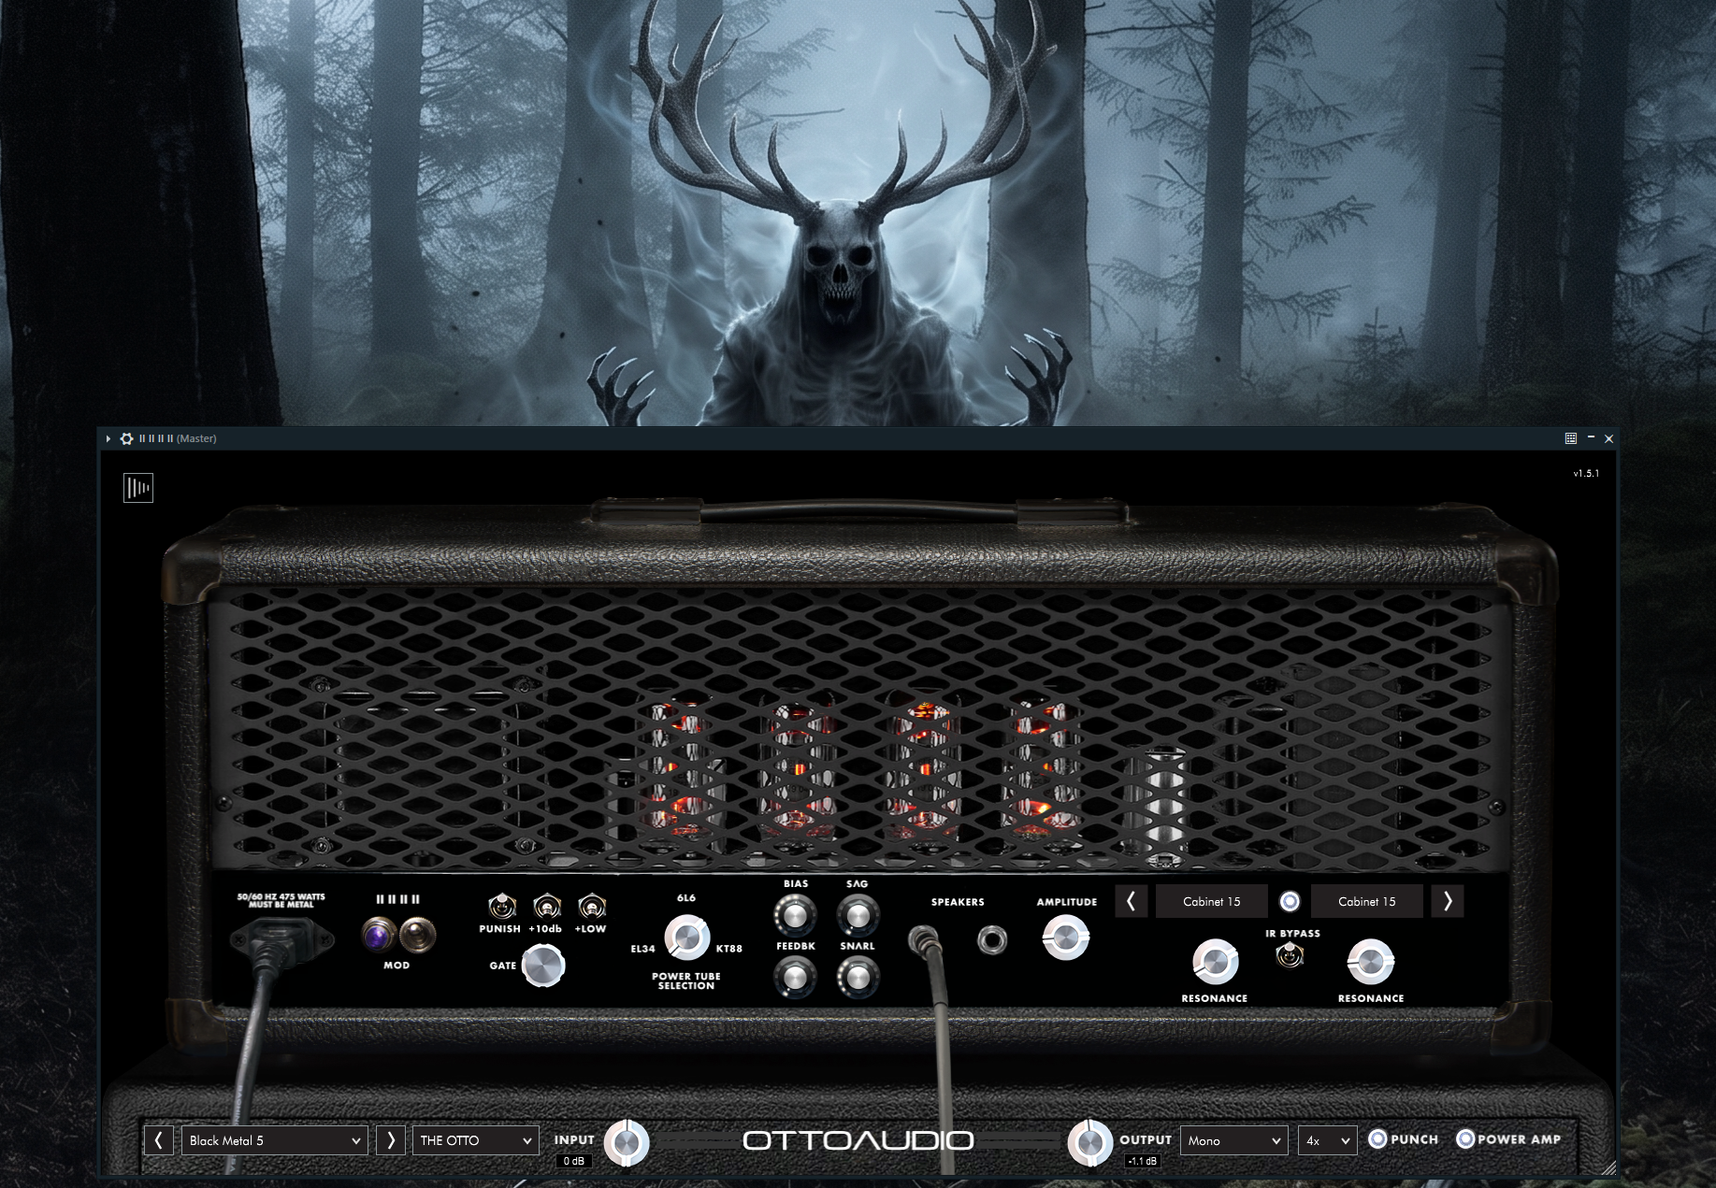Click the empty SPEAKERS output jack

pyautogui.click(x=992, y=939)
